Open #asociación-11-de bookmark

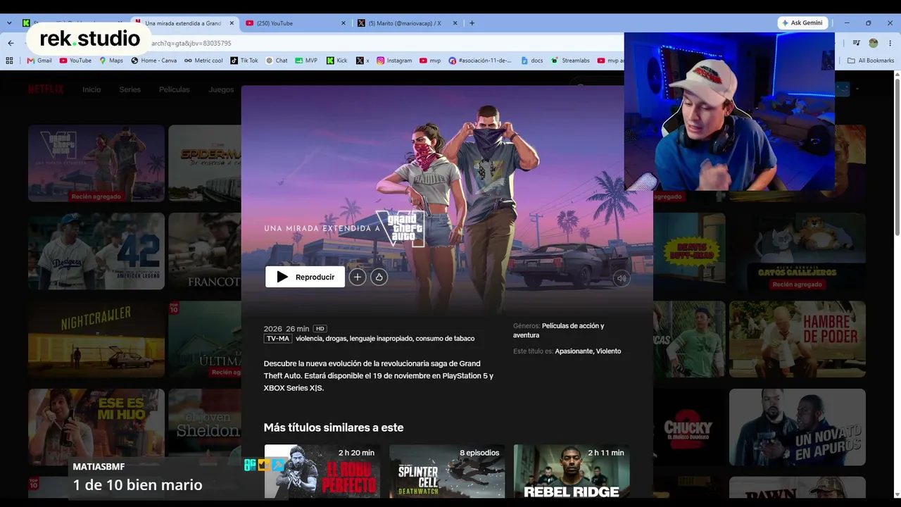[x=480, y=61]
